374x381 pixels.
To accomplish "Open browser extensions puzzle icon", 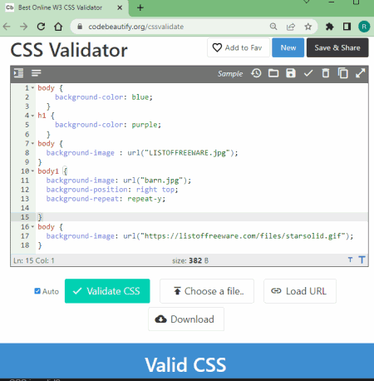I will point(329,27).
